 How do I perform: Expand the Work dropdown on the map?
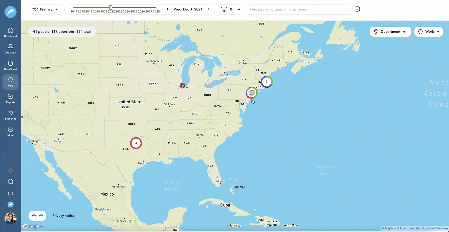[428, 31]
